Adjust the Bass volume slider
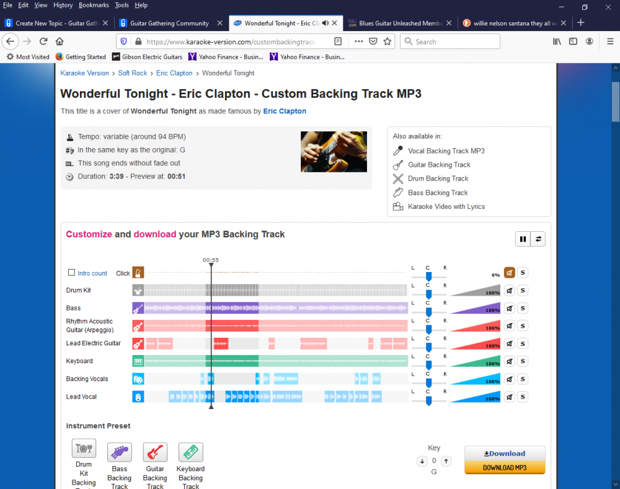Viewport: 620px width, 489px height. pos(476,309)
